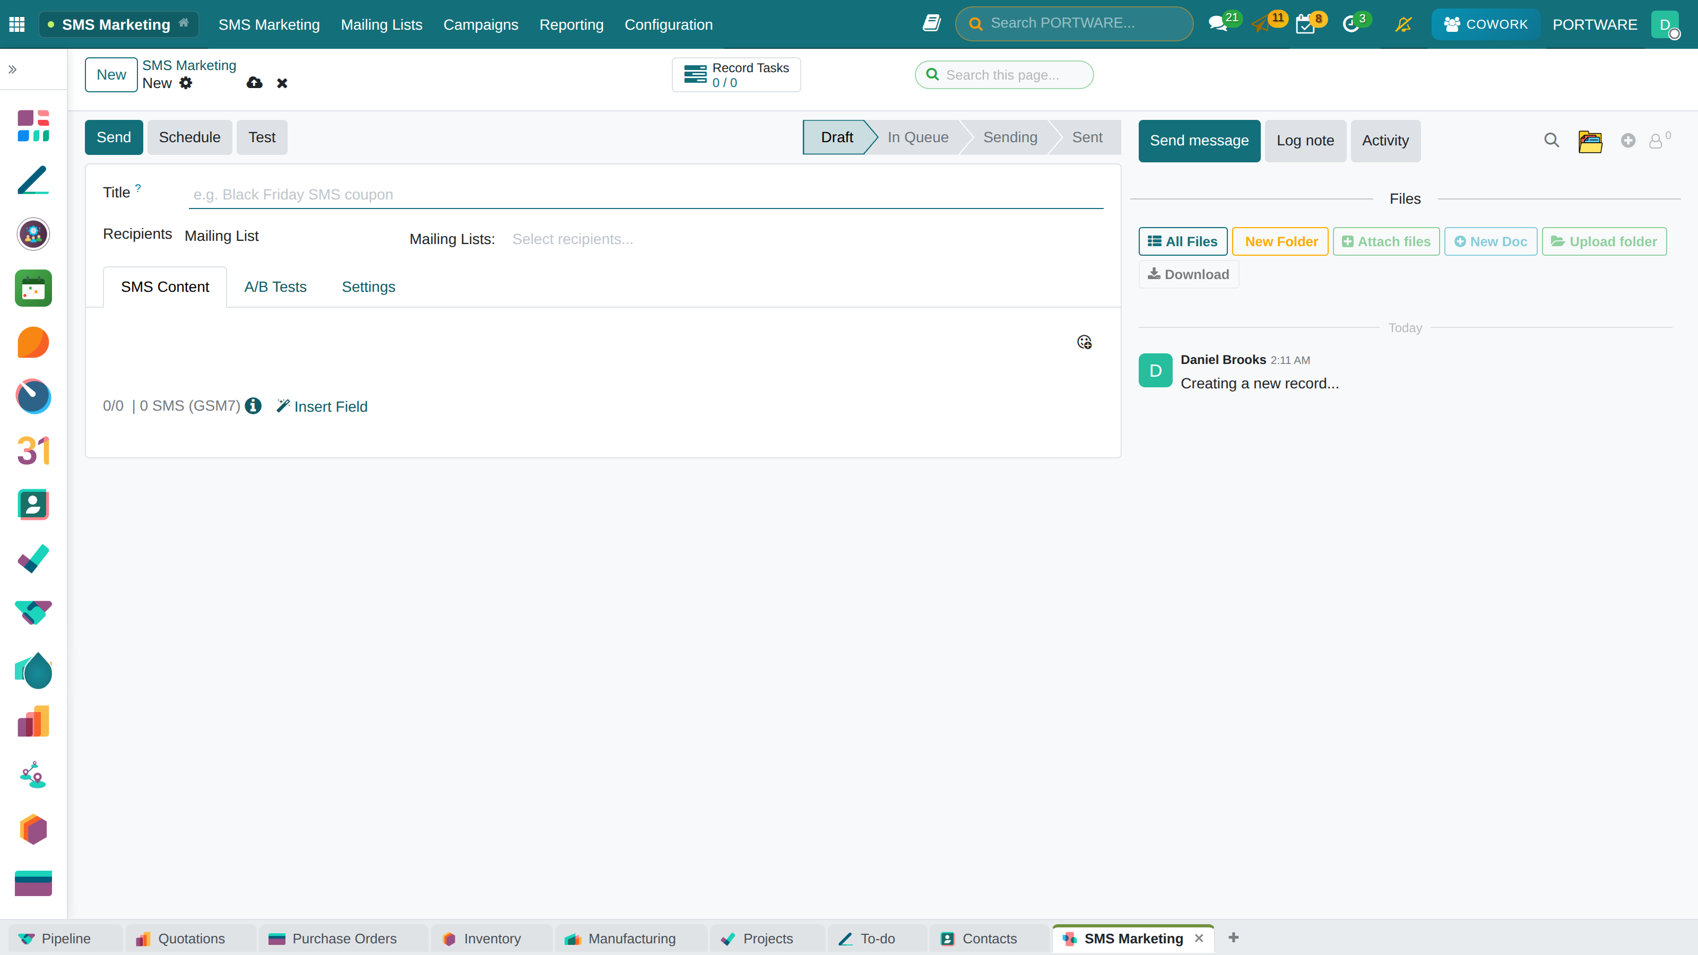The image size is (1698, 955).
Task: Toggle the muted notifications bell icon
Action: point(1404,24)
